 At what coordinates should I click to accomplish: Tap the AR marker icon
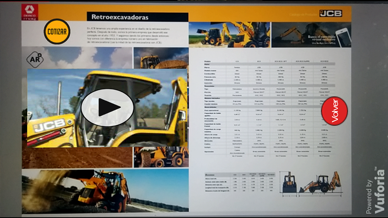tap(35, 59)
